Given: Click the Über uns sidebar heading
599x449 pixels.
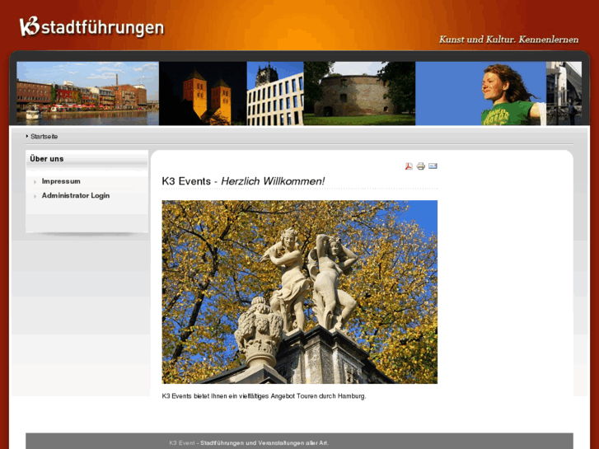Looking at the screenshot, I should pos(47,159).
